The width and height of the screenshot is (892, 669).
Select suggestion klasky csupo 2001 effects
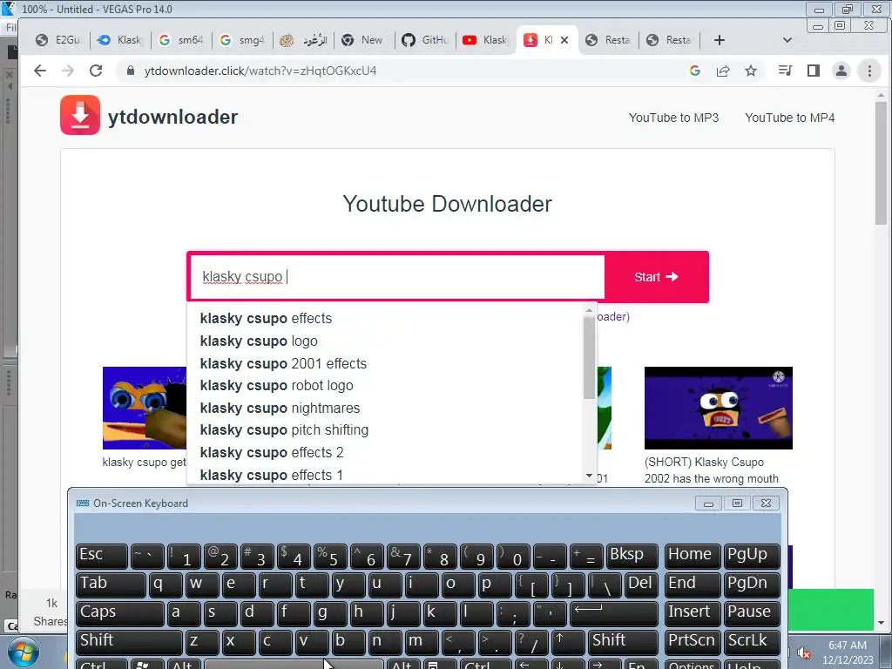pos(384,363)
